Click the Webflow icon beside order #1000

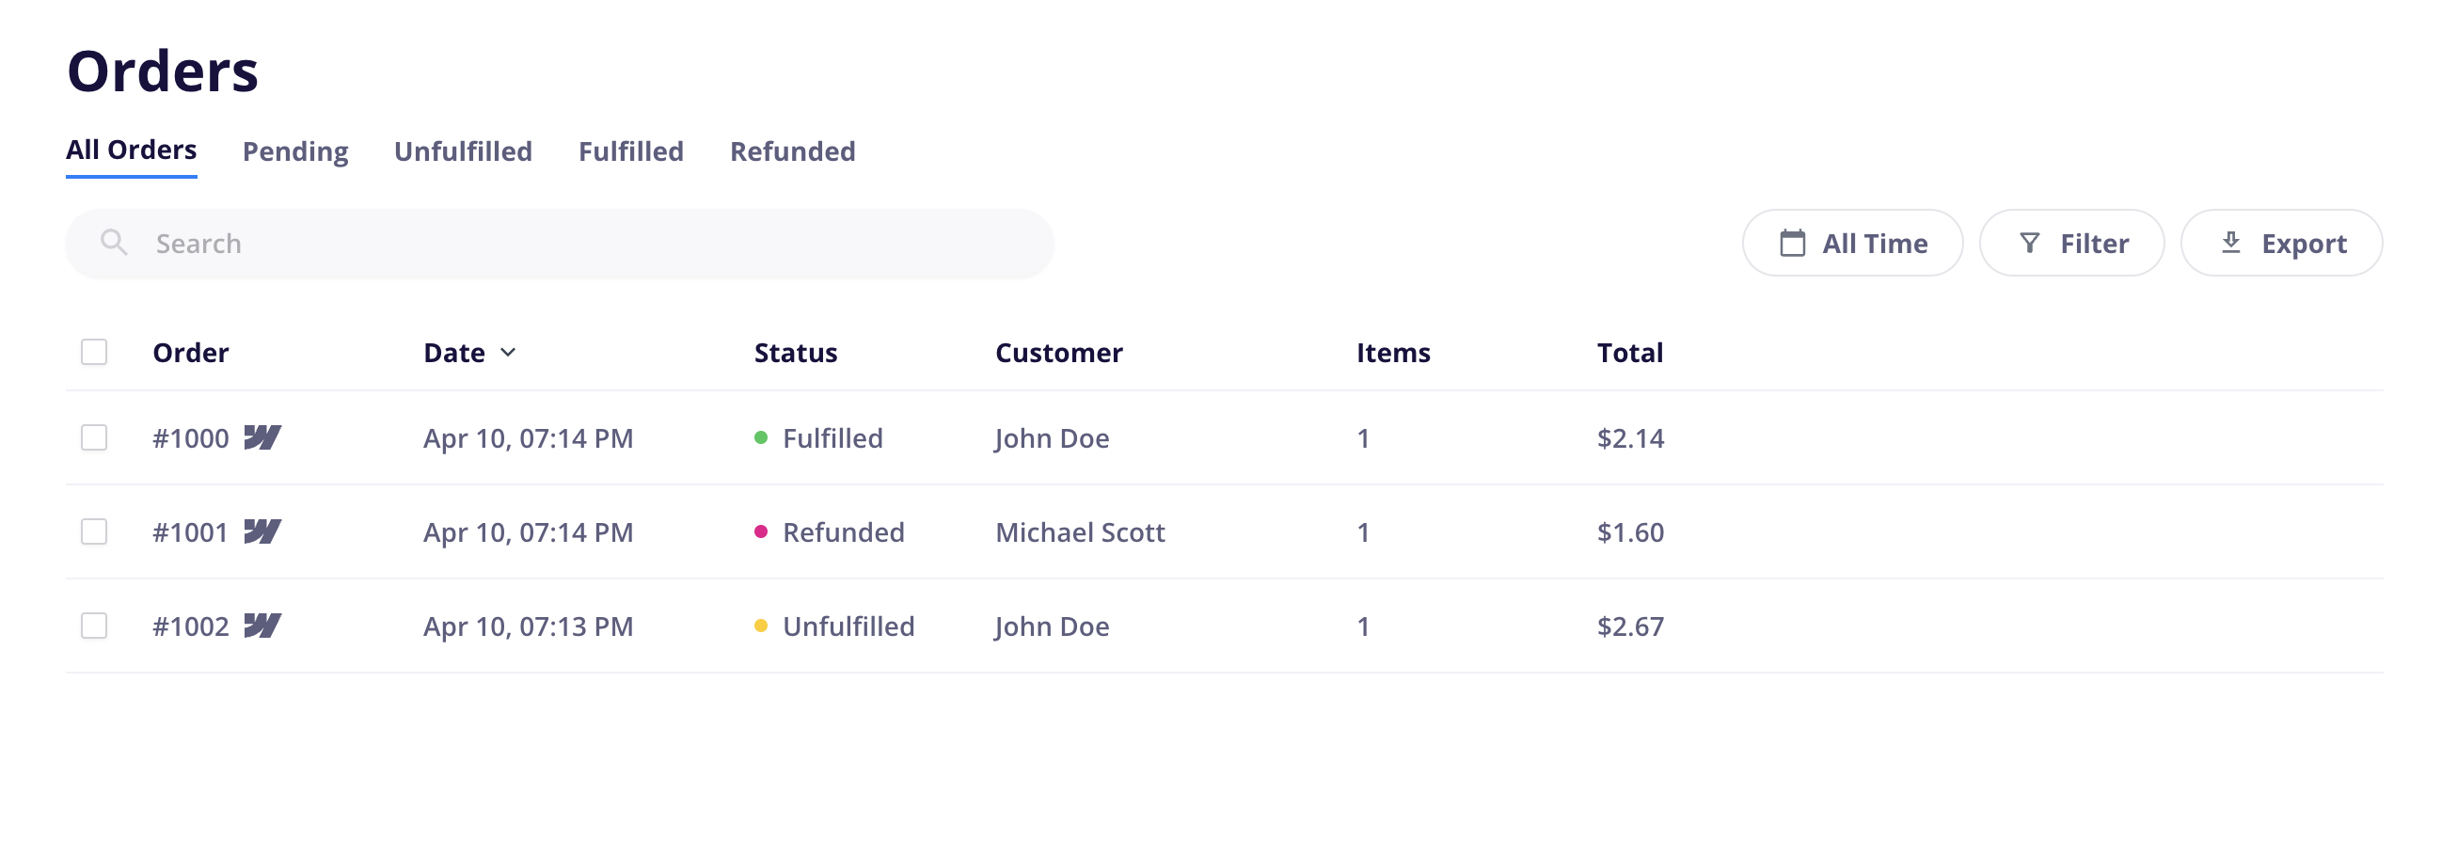[262, 438]
